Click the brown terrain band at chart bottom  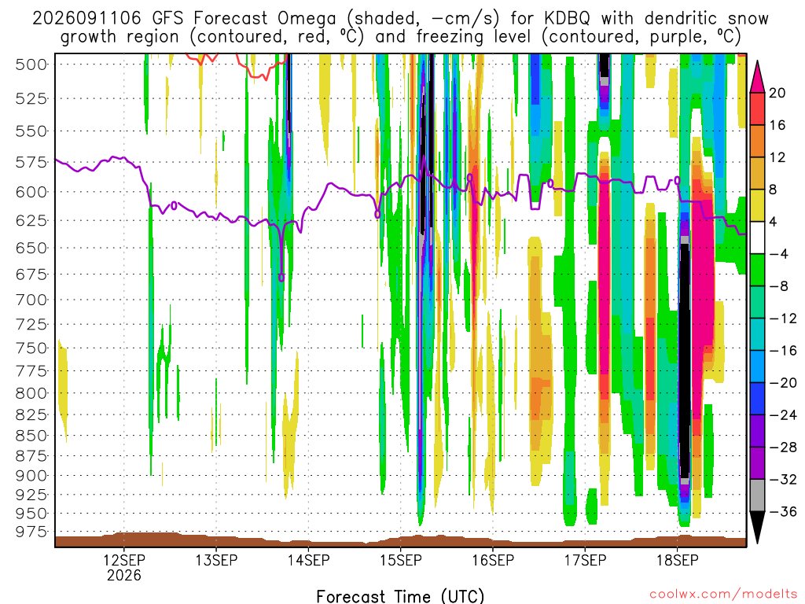click(400, 541)
